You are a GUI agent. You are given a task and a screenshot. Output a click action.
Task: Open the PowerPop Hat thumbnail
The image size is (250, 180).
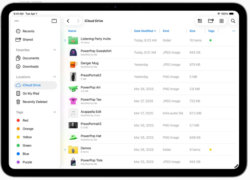click(73, 137)
